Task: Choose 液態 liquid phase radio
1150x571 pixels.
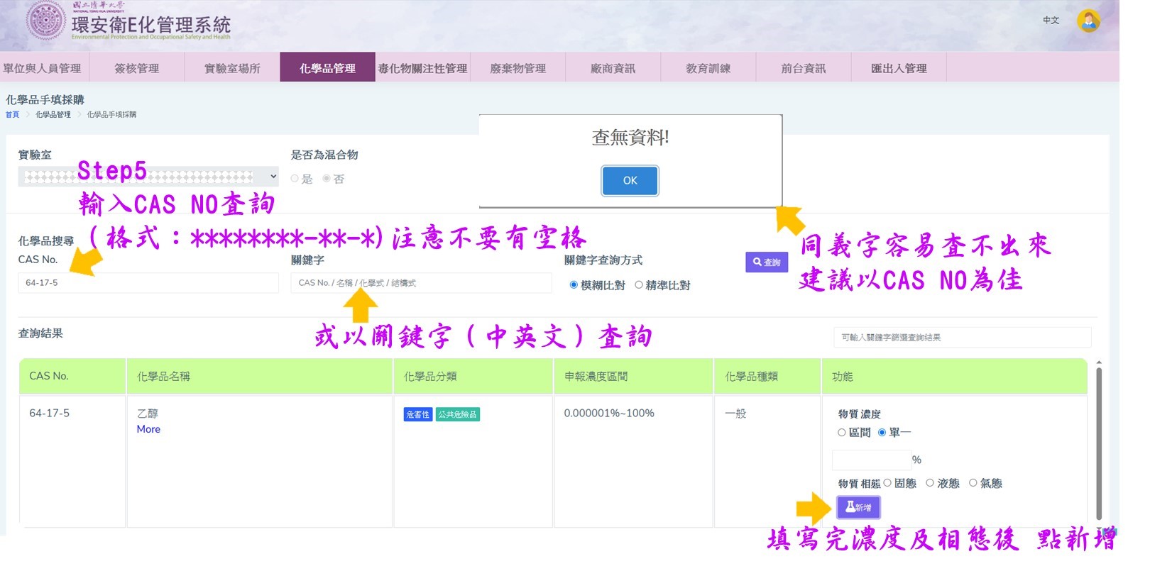Action: click(x=930, y=483)
